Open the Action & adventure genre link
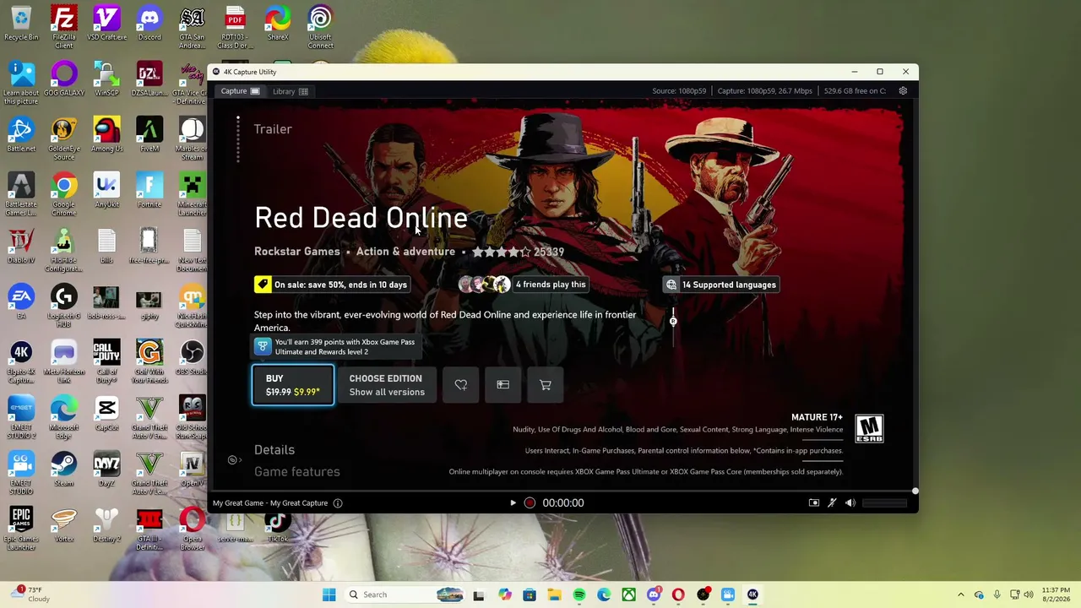1081x608 pixels. pyautogui.click(x=405, y=252)
